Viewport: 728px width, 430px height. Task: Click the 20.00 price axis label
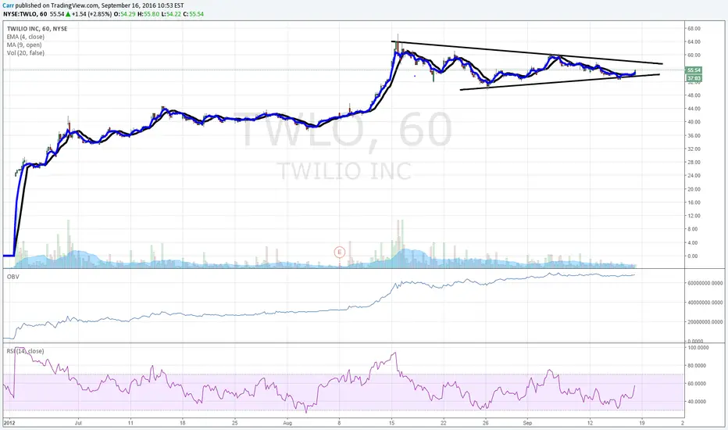click(x=694, y=189)
